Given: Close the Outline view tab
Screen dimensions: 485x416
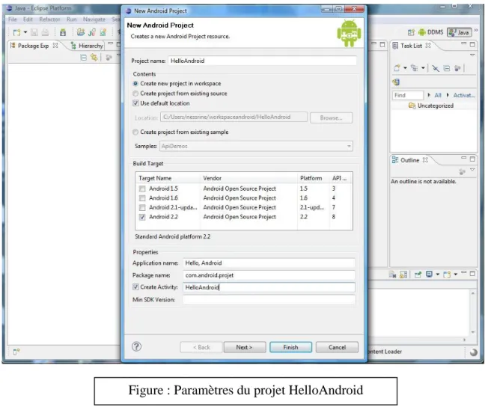Looking at the screenshot, I should (x=425, y=160).
